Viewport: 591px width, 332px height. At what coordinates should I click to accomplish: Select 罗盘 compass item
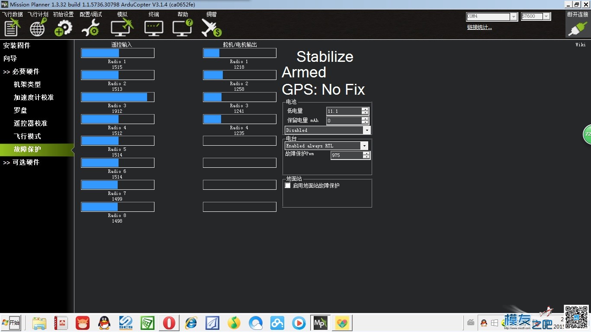(x=20, y=110)
